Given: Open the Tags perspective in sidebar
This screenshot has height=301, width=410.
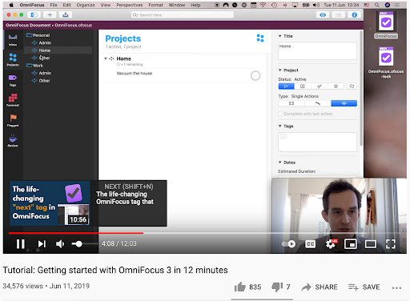Looking at the screenshot, I should pyautogui.click(x=13, y=80).
